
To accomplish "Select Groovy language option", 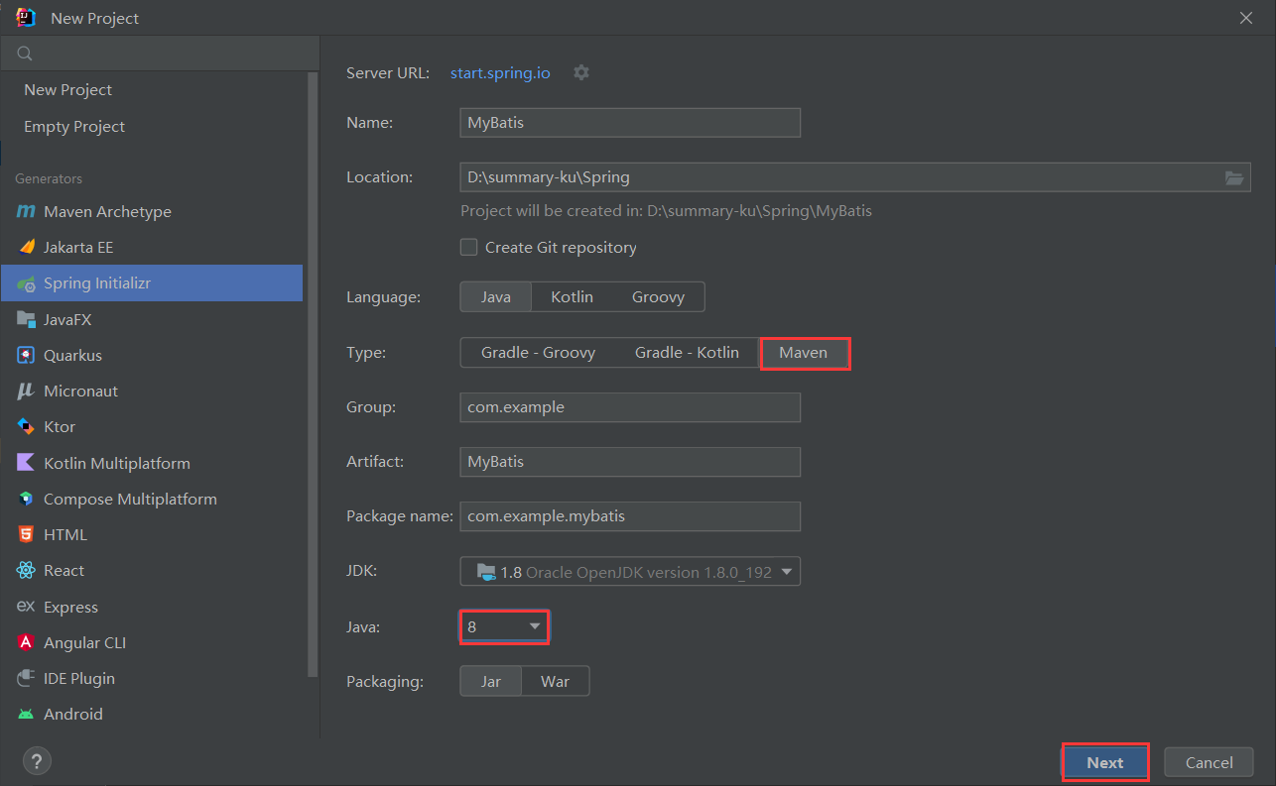I will [x=658, y=297].
